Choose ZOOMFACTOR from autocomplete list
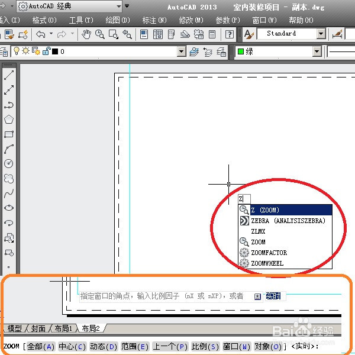The width and height of the screenshot is (355, 355). (x=285, y=253)
